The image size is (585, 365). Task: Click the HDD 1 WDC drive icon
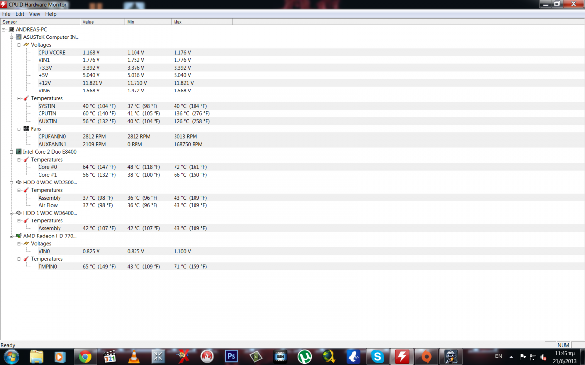pyautogui.click(x=19, y=213)
